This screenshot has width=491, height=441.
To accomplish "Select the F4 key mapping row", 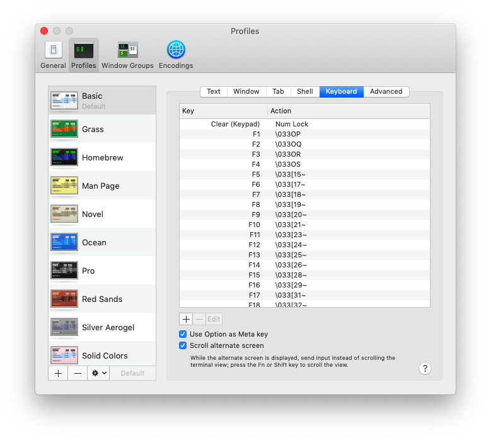I will (304, 164).
